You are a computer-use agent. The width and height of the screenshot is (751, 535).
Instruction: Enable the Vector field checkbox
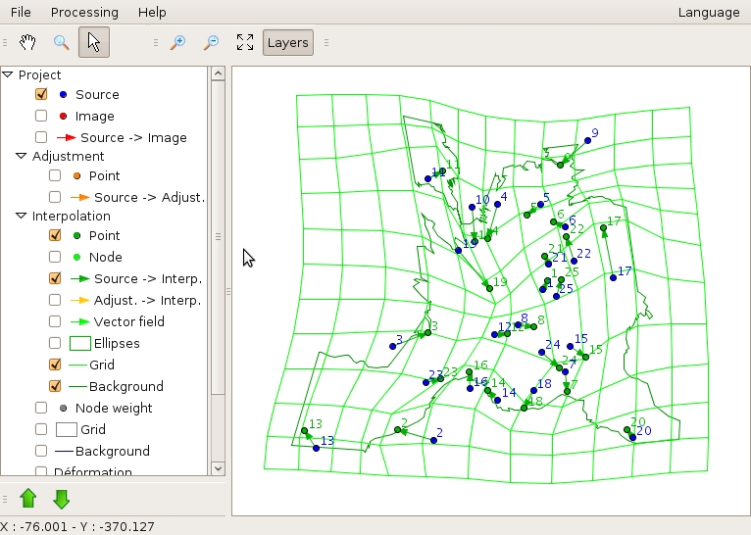tap(55, 321)
